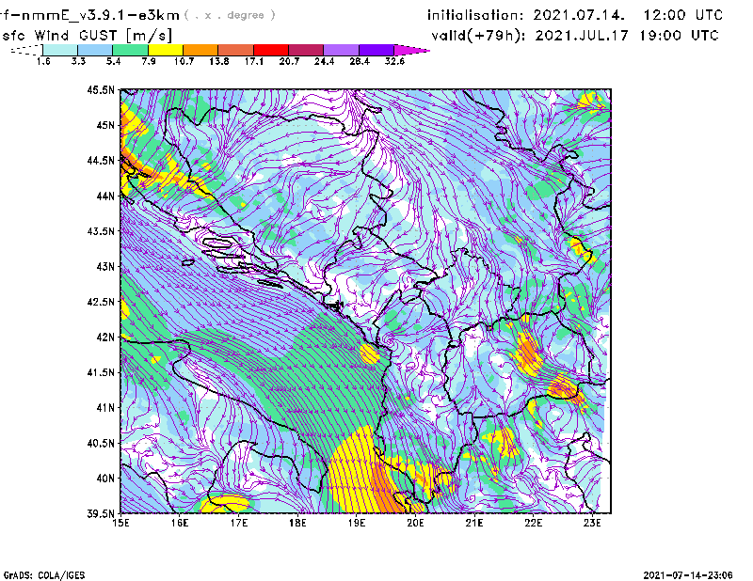Click the legend value '5.4'

113,61
